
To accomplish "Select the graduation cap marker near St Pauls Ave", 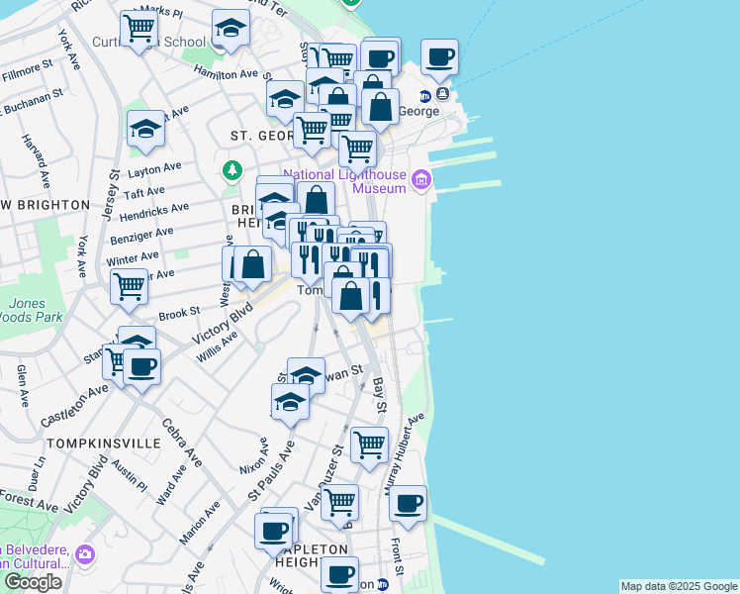I will click(x=290, y=404).
